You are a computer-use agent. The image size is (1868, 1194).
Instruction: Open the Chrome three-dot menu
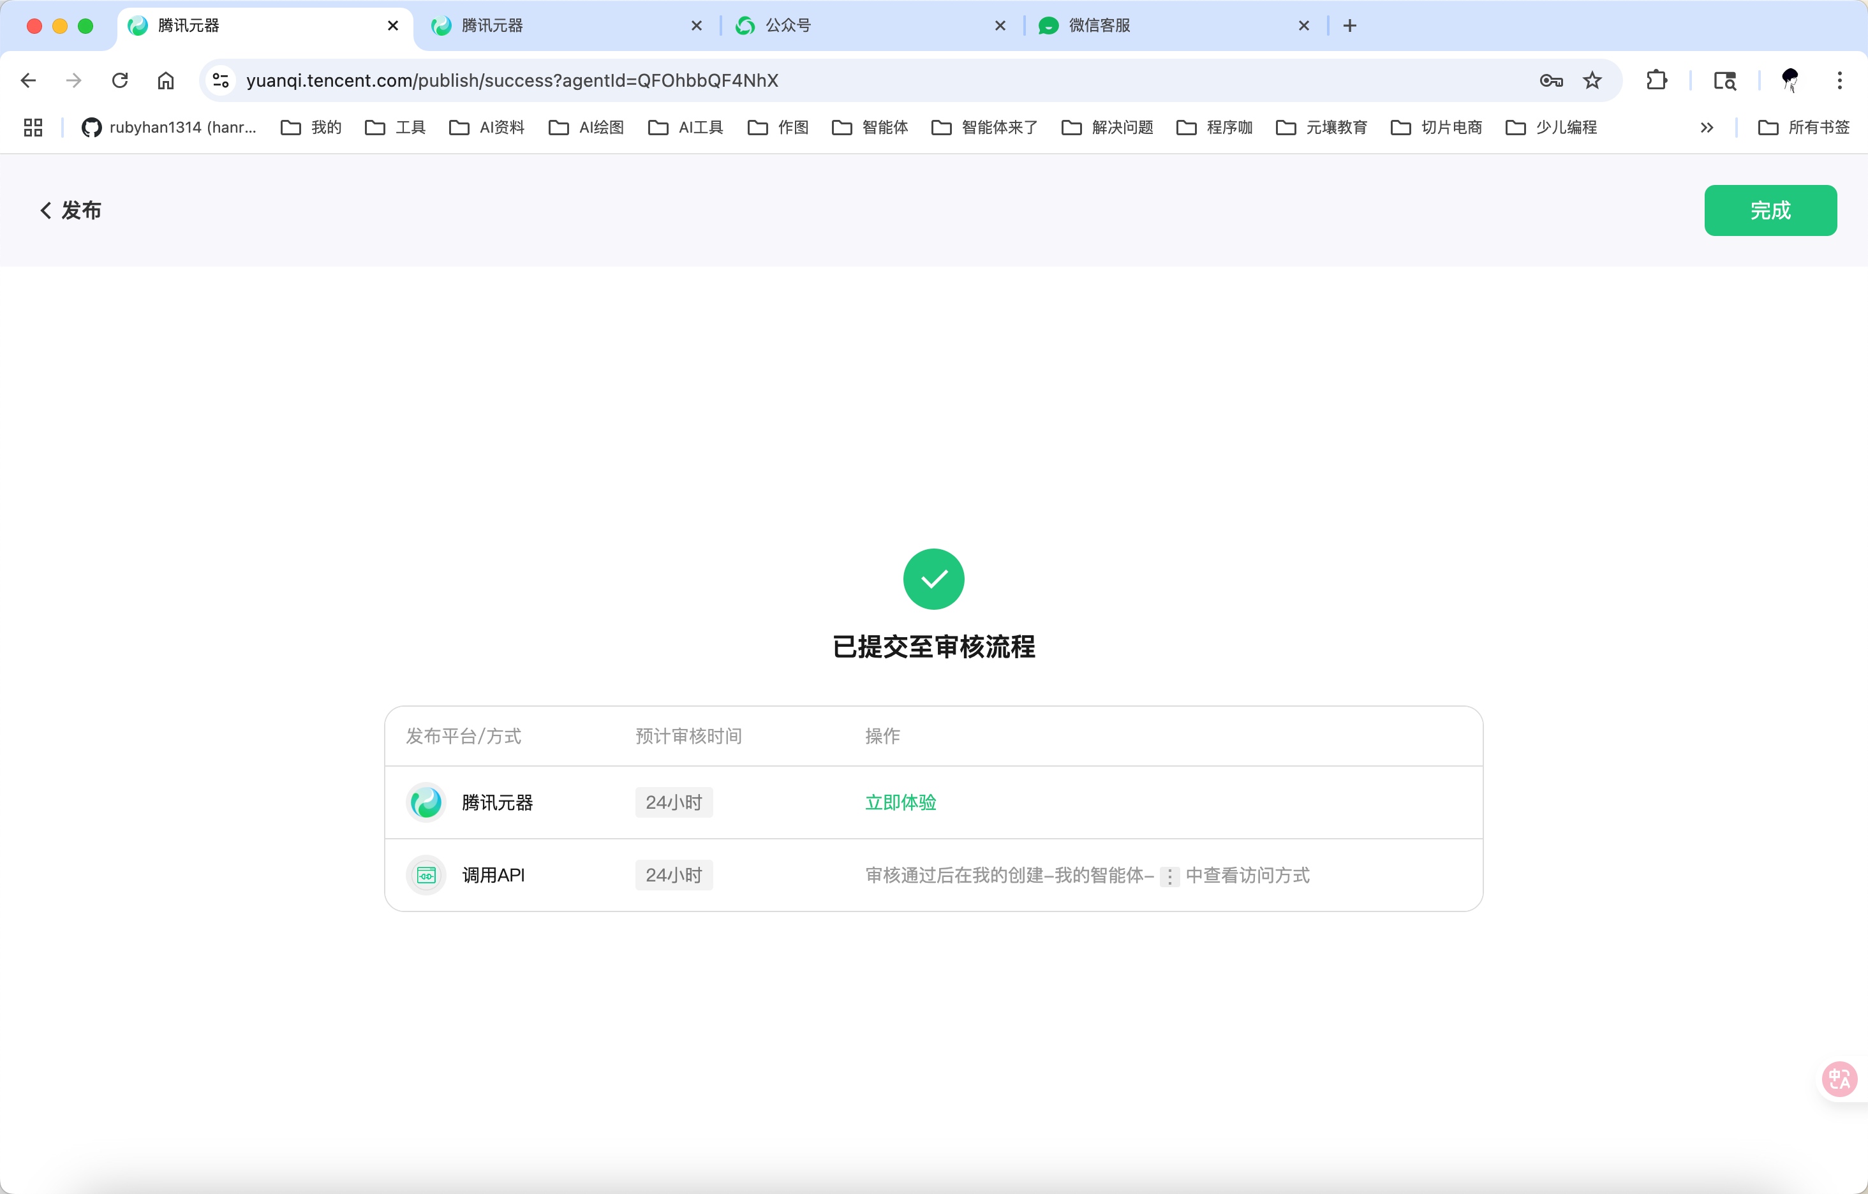[1839, 80]
